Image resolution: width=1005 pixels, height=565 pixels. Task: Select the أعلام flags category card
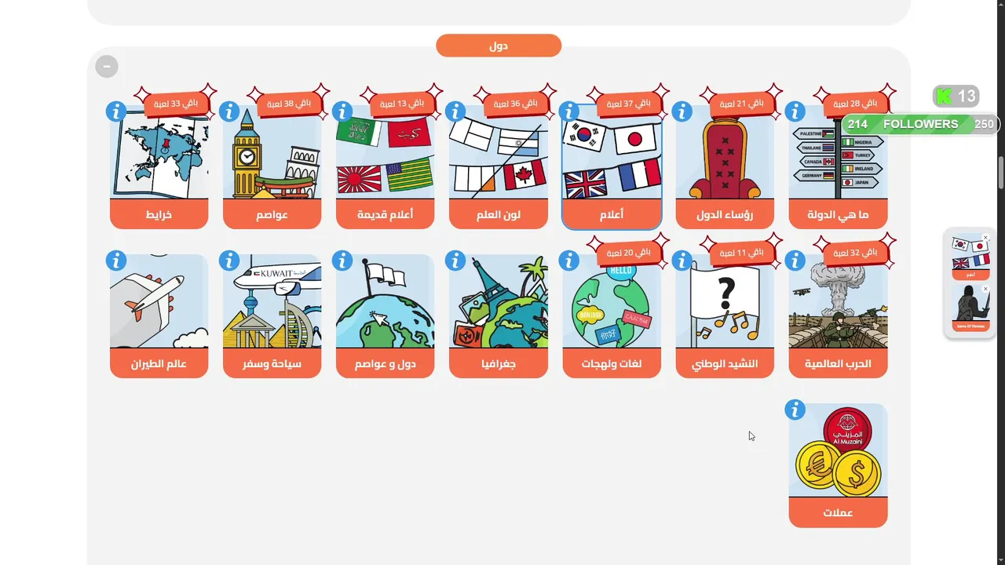612,166
